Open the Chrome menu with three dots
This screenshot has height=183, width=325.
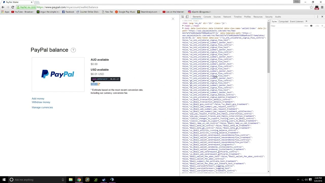(322, 7)
